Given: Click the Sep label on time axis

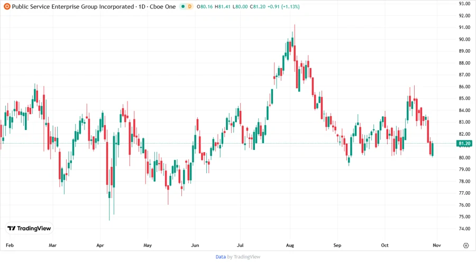Looking at the screenshot, I should (x=337, y=245).
